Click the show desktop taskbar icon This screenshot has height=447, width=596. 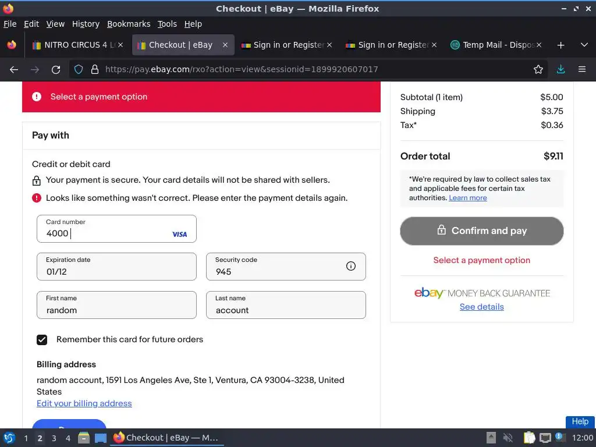[100, 438]
